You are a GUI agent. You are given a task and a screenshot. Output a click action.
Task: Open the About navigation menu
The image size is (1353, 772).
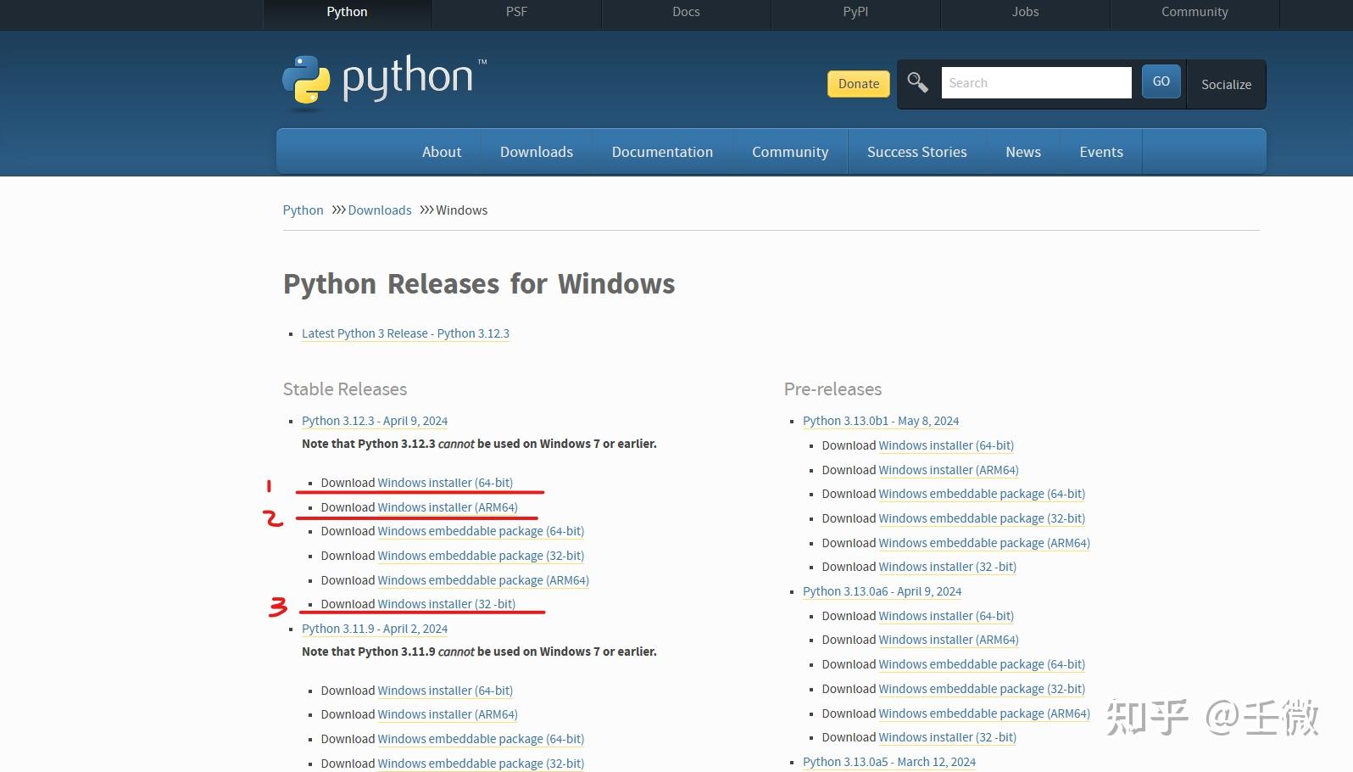coord(442,152)
